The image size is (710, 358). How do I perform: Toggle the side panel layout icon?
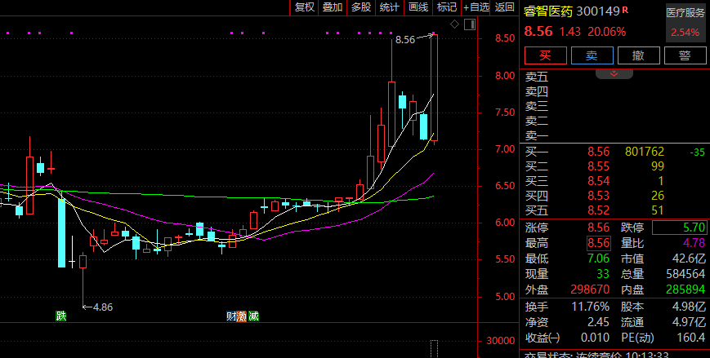coord(469,24)
